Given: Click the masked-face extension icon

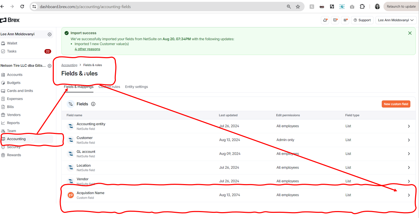Looking at the screenshot, I should point(322,7).
